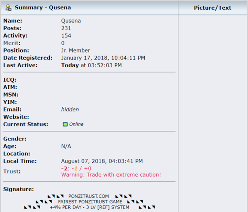Click the Summary - Qusena header
248x212 pixels.
(43, 8)
